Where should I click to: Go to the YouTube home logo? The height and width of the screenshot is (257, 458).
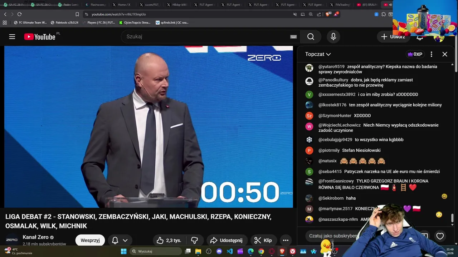tap(40, 37)
